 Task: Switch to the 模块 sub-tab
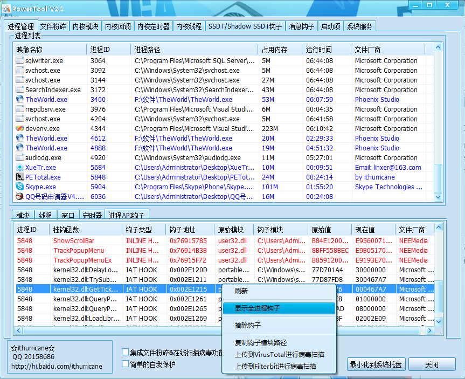coord(23,215)
